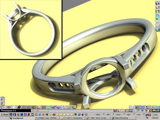Click the orange-green texture icon at right toolbar bottom
Screen dimensions: 160x120
[x=157, y=30]
